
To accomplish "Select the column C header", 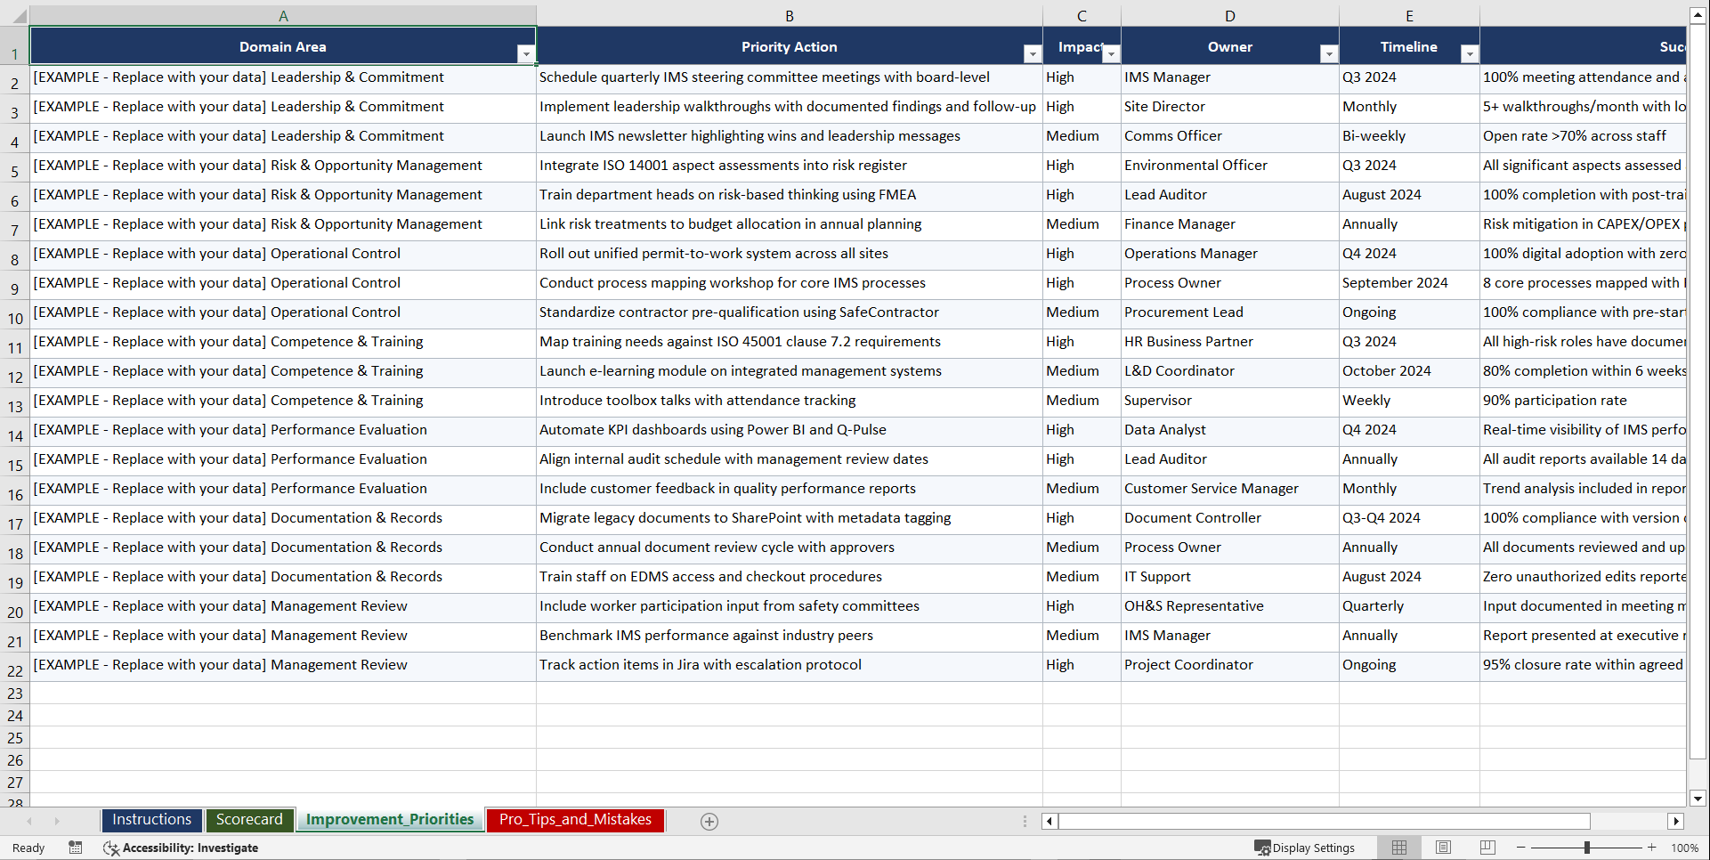I will 1082,15.
